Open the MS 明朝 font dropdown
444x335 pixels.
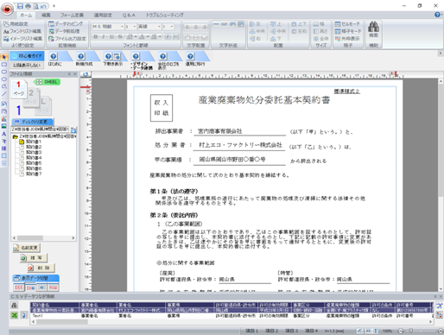122,27
